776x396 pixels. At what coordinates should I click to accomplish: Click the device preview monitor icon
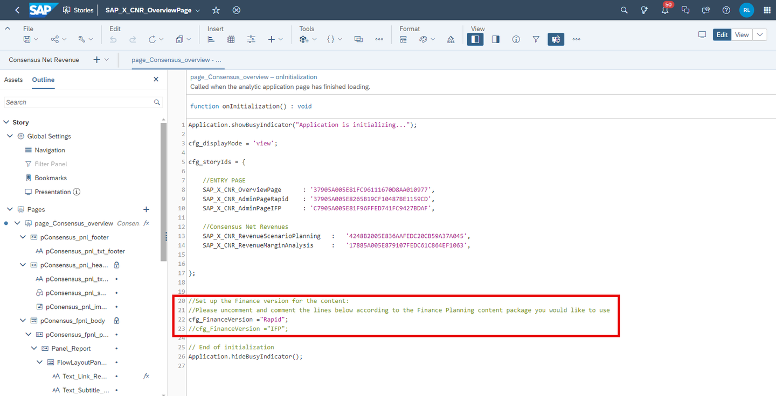point(702,34)
